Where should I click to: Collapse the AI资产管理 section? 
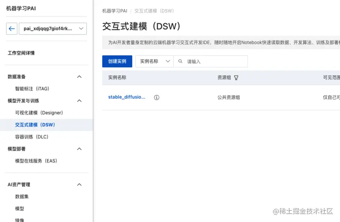tap(79, 185)
